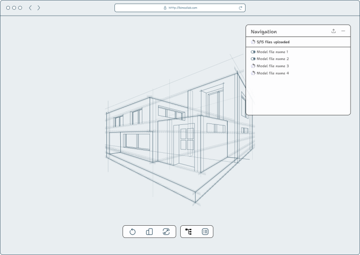Click the upload icon in Navigation panel

click(x=333, y=31)
